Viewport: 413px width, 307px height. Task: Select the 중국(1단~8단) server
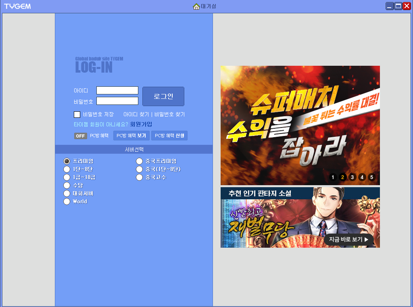tap(139, 169)
